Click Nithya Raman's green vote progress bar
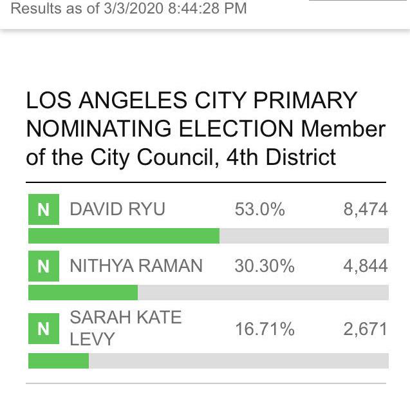The height and width of the screenshot is (404, 410). click(83, 293)
